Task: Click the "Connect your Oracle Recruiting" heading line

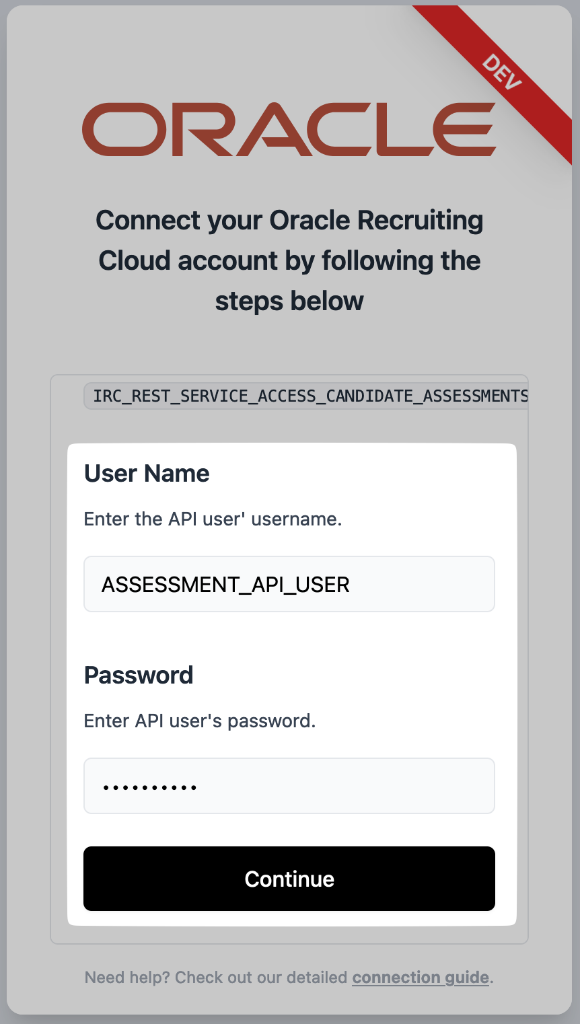Action: pos(289,220)
